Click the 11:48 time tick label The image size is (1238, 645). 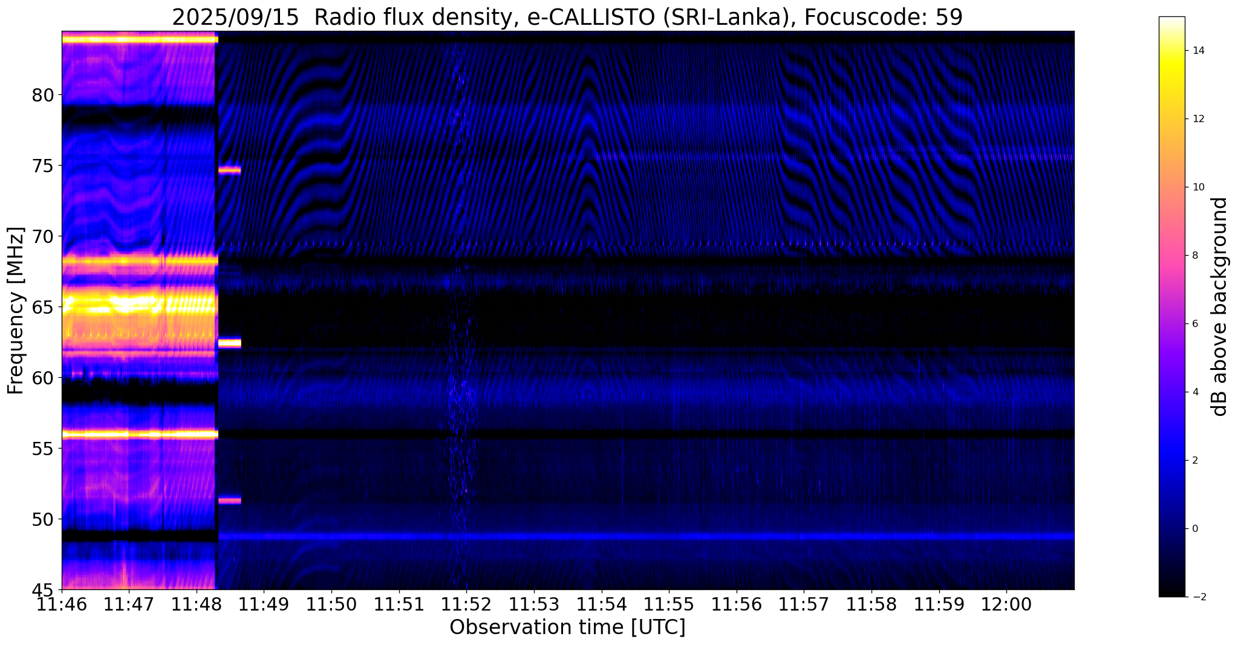tap(196, 604)
